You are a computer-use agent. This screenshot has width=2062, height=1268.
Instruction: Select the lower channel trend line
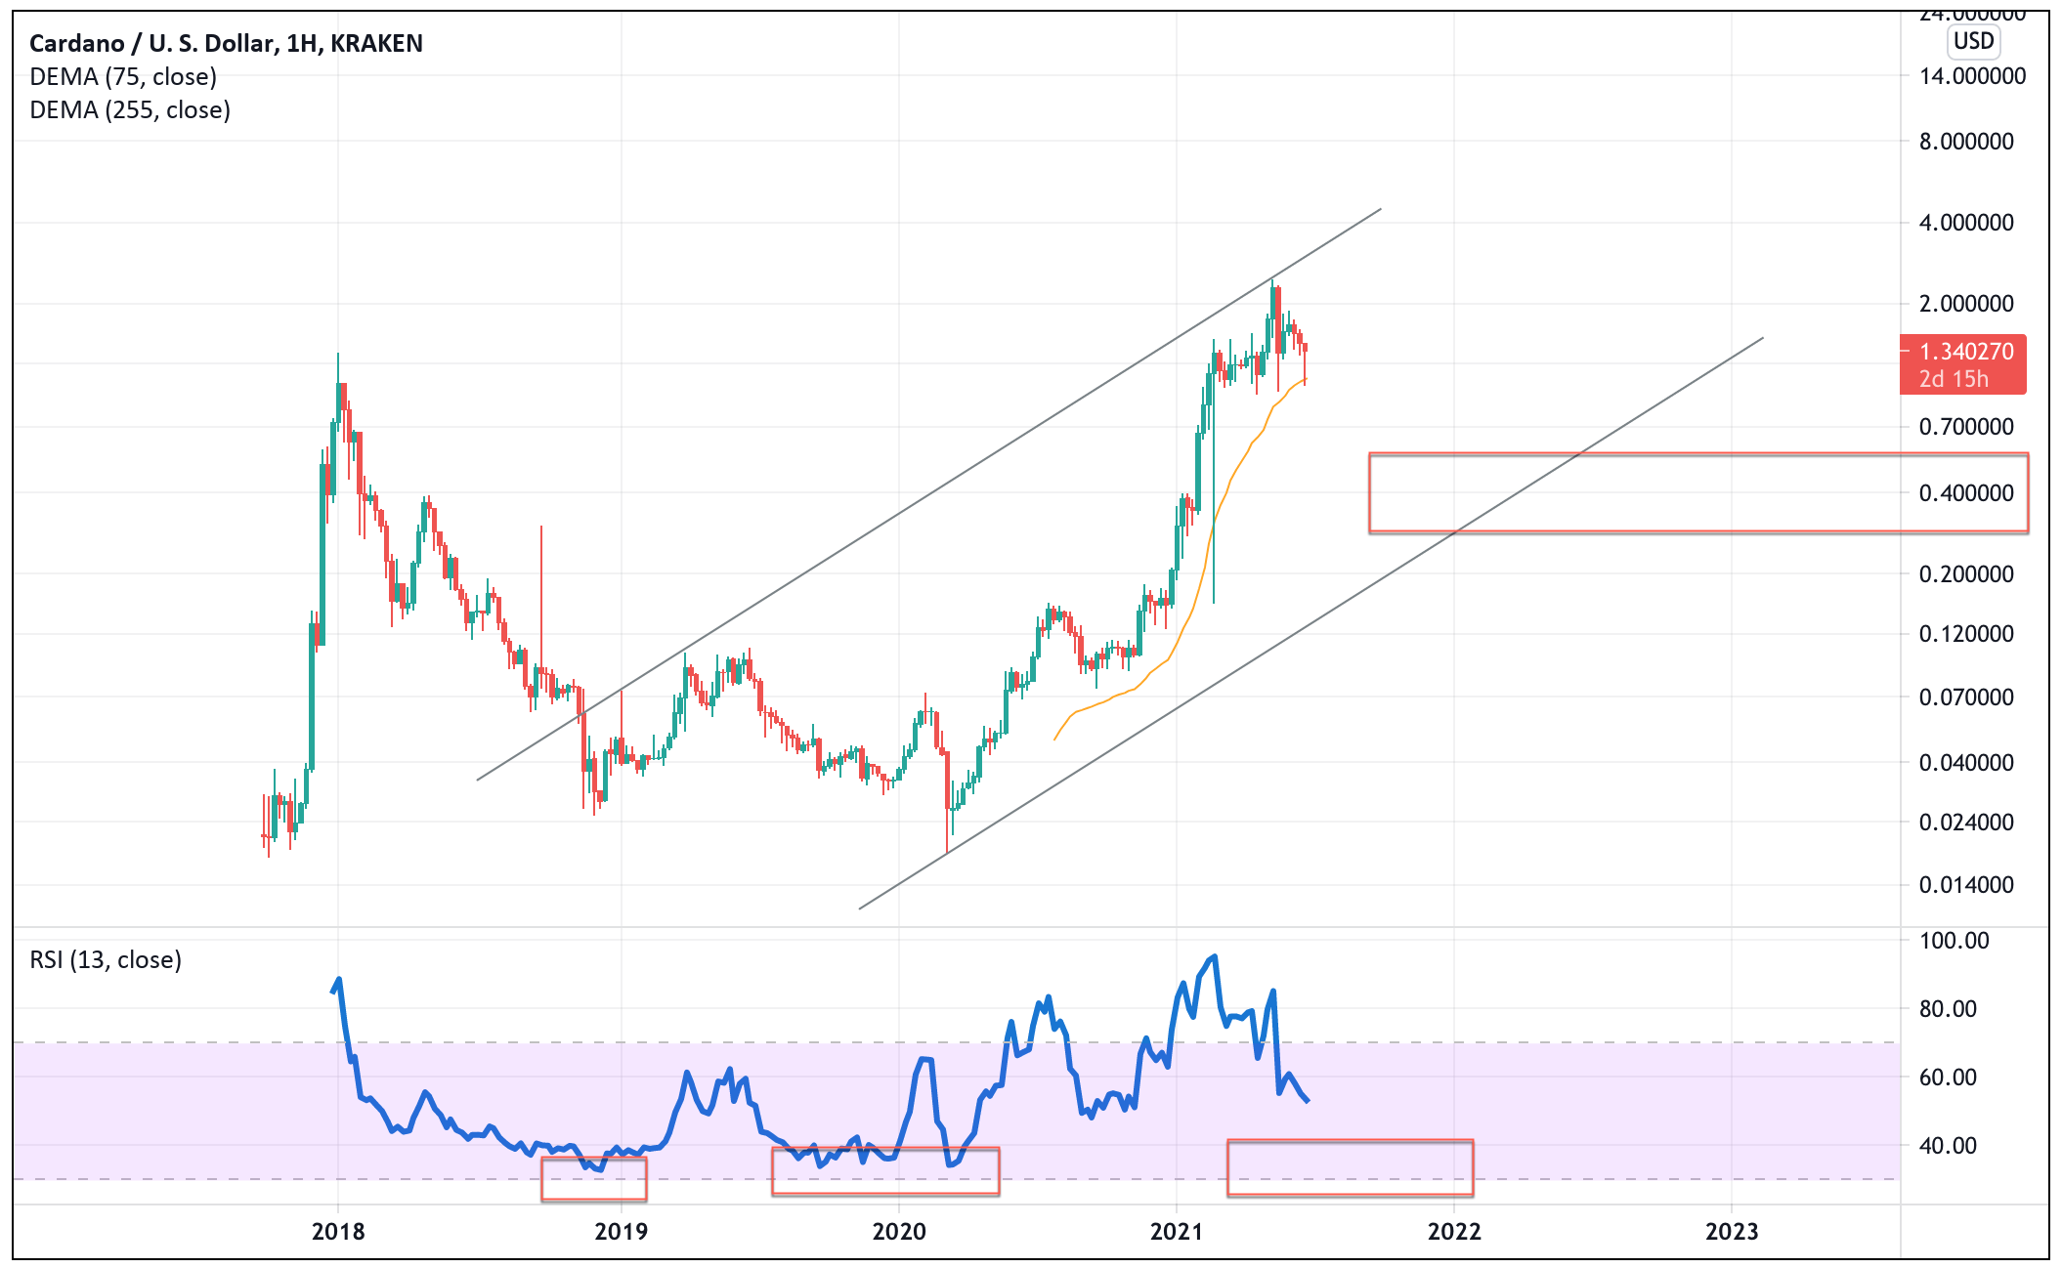[1270, 648]
